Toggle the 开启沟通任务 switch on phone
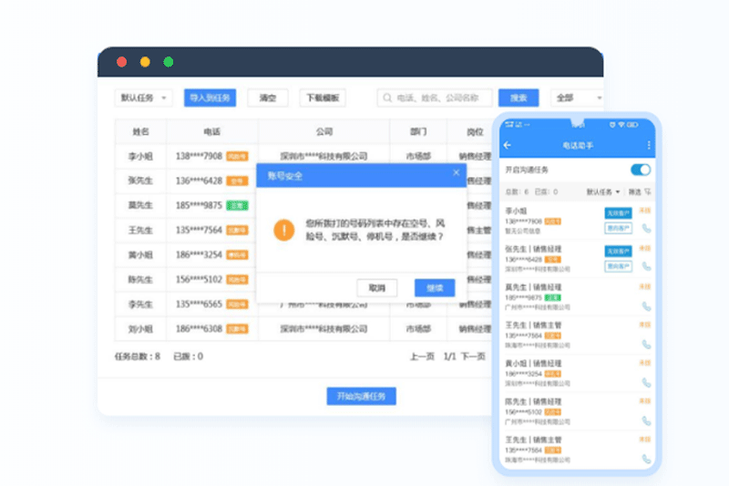 coord(641,170)
